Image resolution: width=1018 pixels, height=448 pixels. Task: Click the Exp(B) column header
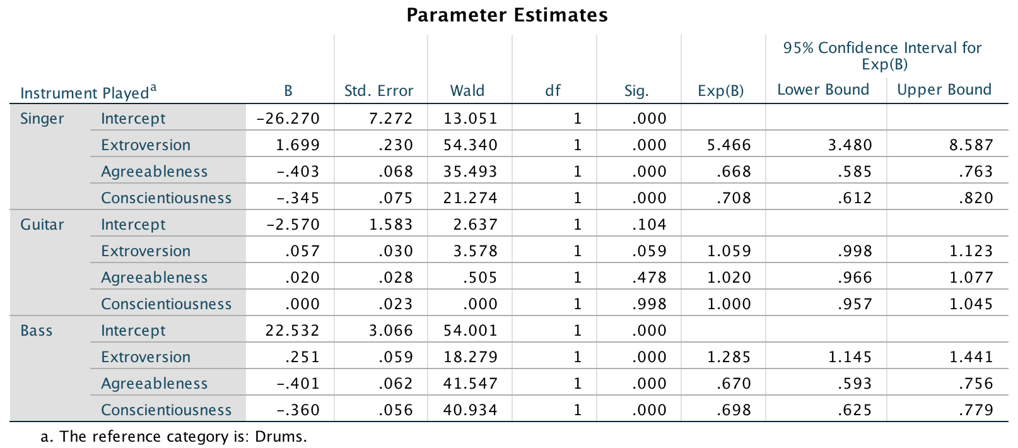(x=721, y=91)
